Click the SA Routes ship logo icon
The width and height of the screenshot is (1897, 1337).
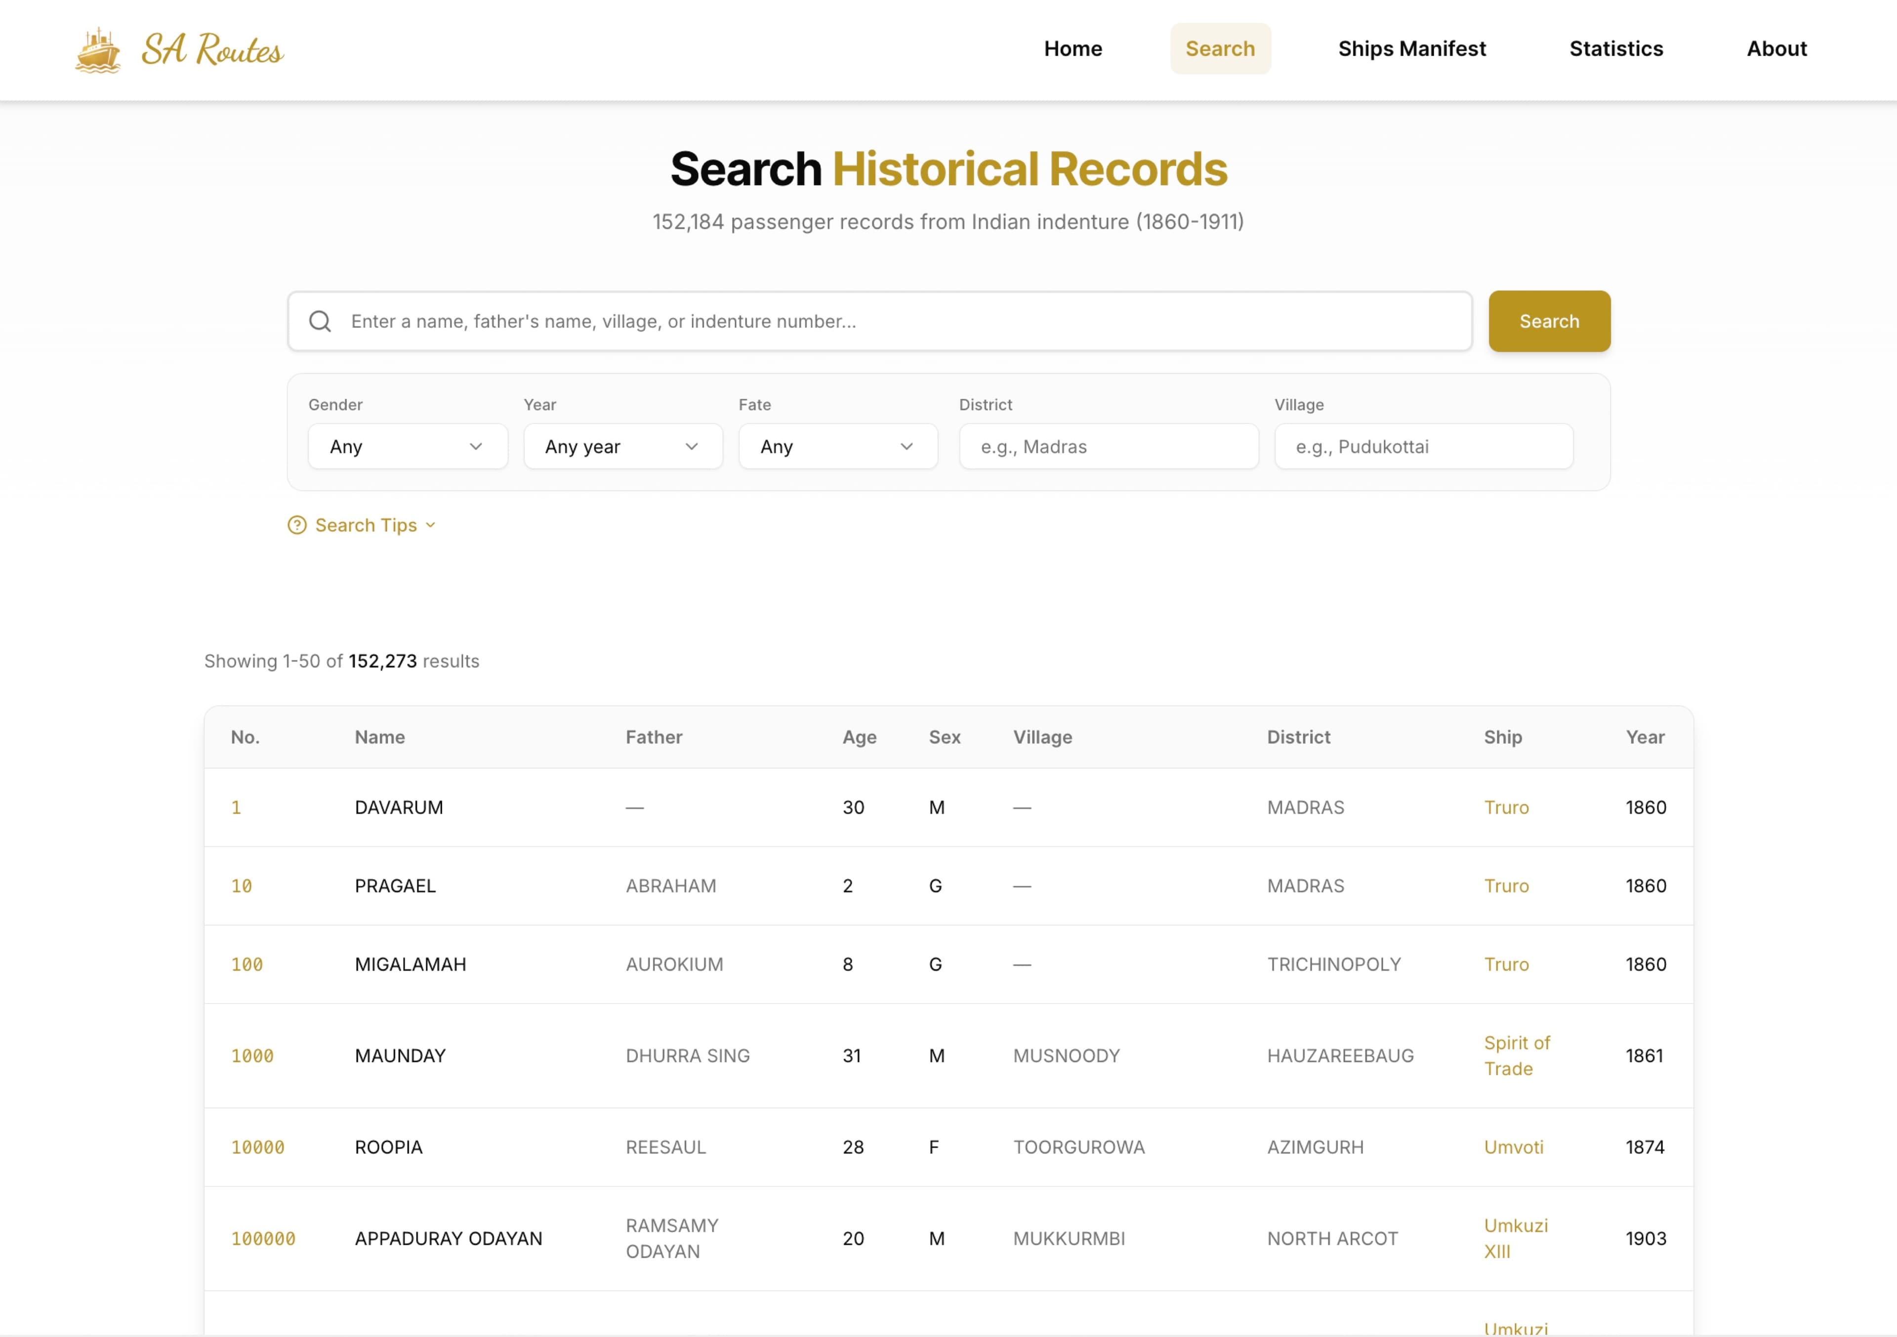97,50
